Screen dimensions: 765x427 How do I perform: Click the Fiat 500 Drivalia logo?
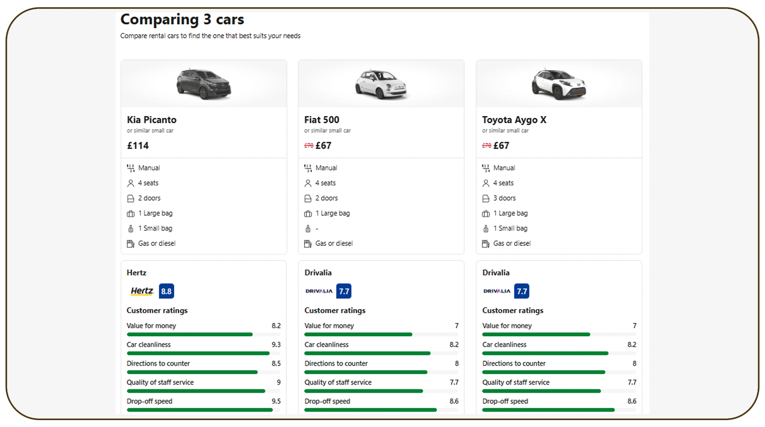tap(319, 291)
